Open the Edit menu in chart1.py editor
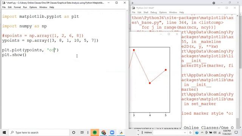The width and height of the screenshot is (242, 136). click(x=10, y=7)
